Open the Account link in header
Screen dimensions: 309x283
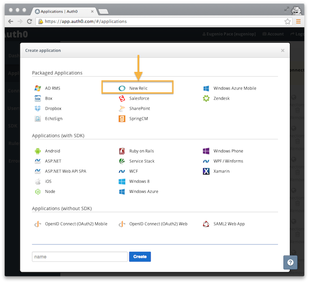pyautogui.click(x=273, y=34)
